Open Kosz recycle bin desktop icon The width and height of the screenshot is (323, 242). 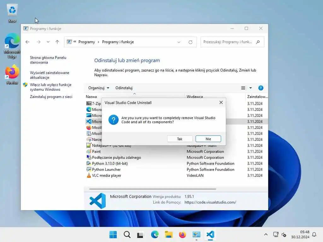[12, 13]
